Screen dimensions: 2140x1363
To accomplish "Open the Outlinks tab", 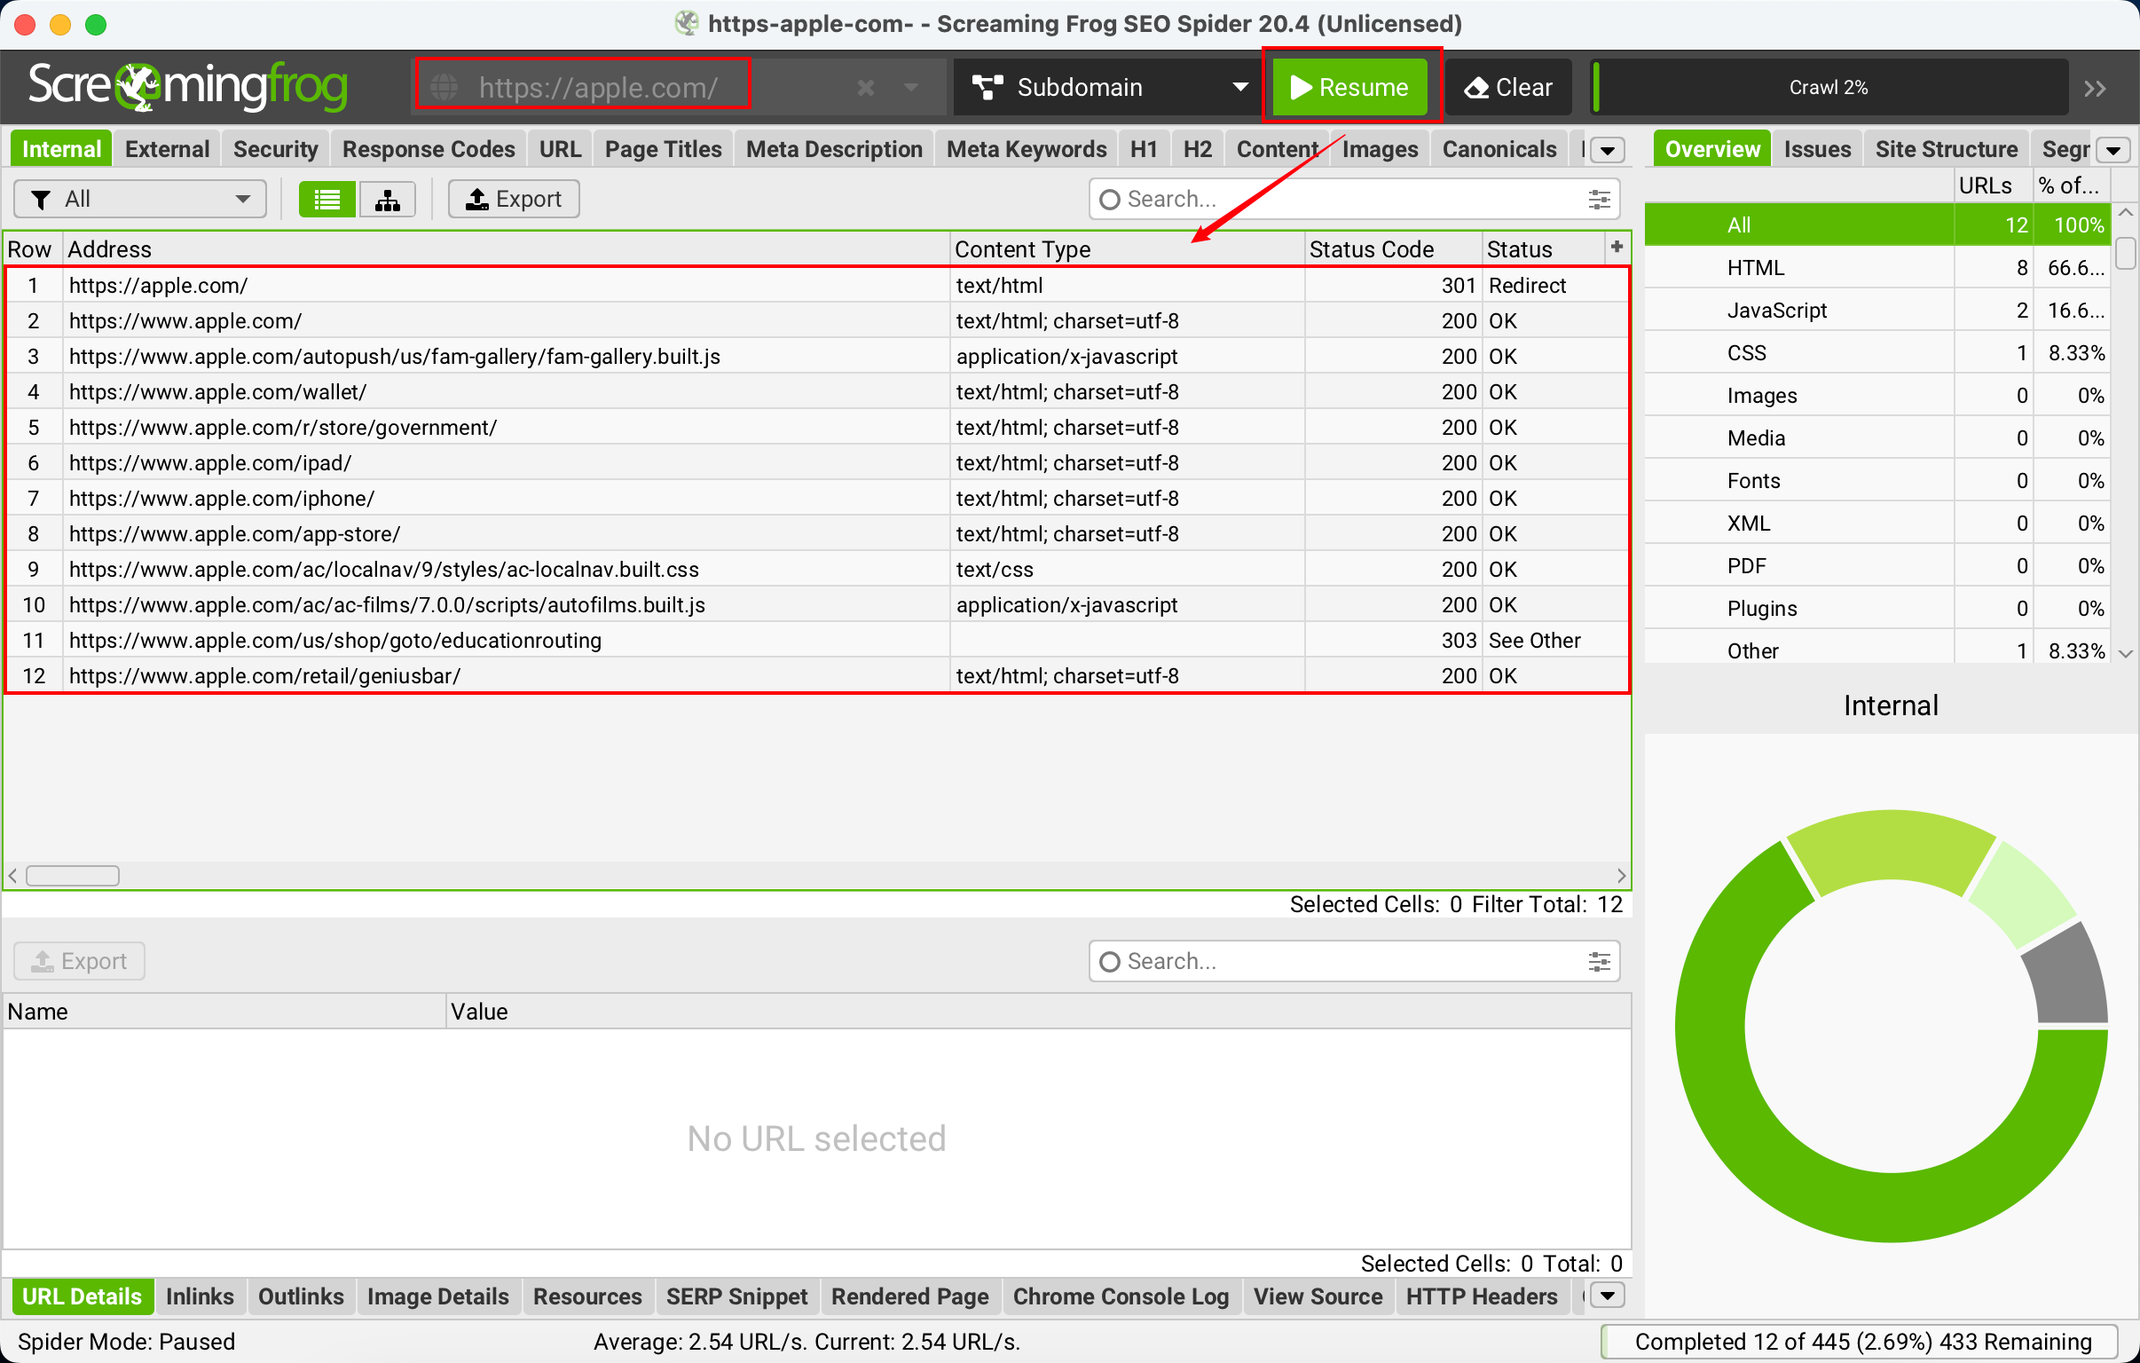I will (x=301, y=1296).
